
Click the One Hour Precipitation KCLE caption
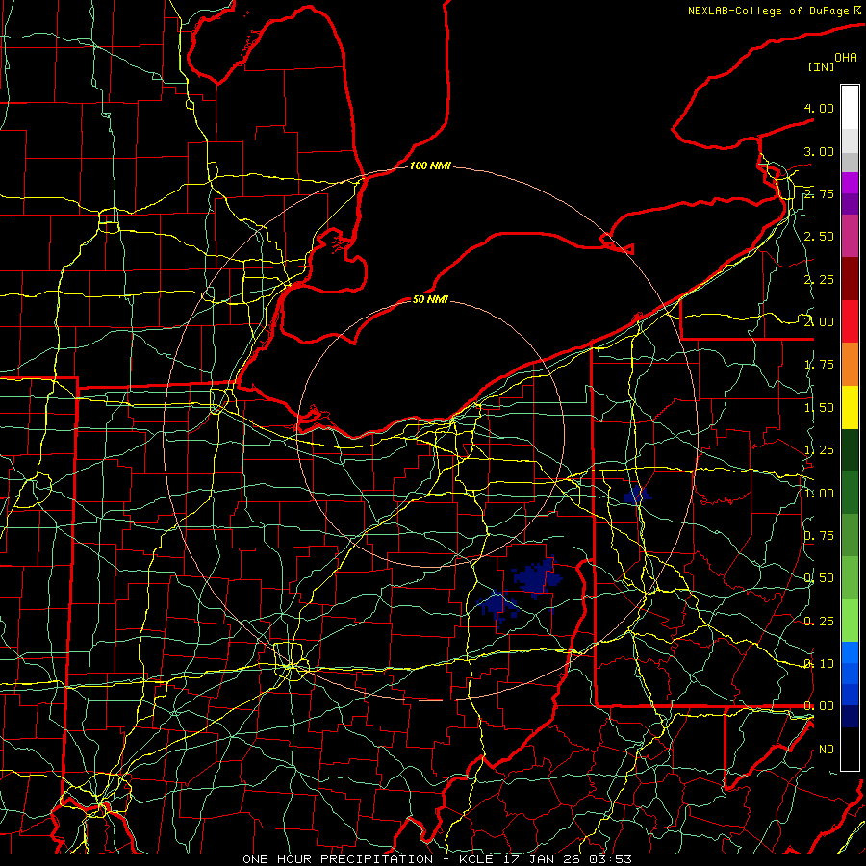click(x=437, y=859)
